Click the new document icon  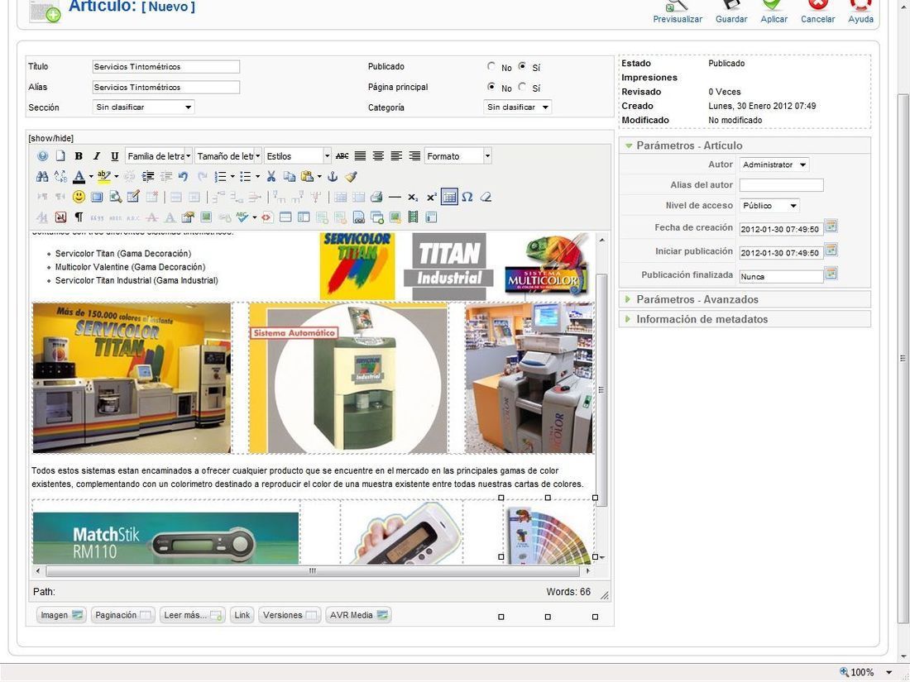pos(60,156)
